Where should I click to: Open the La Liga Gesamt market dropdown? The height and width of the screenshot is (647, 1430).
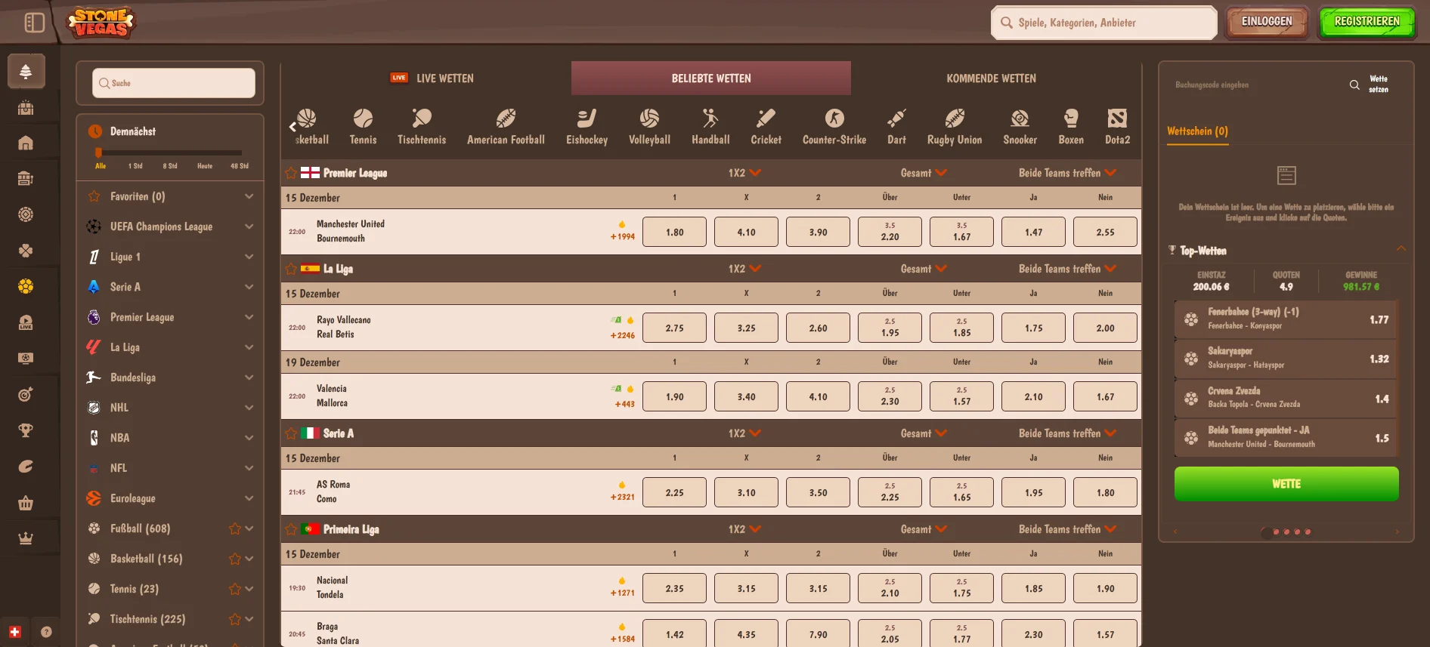[x=924, y=269]
